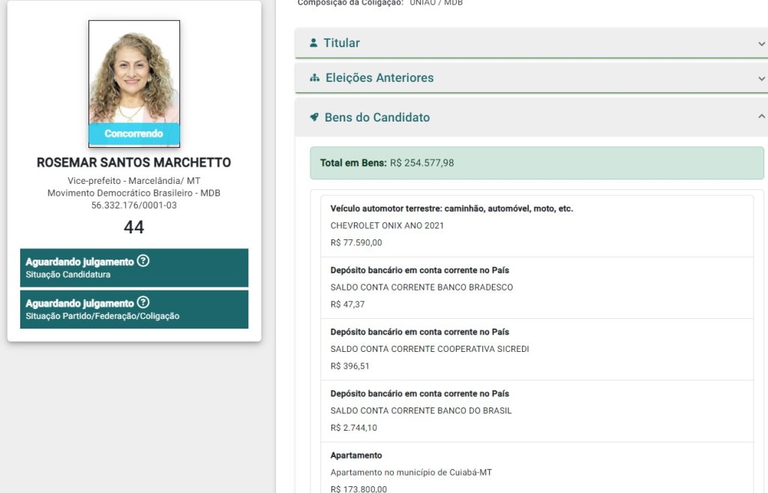Click the Concorrendo status badge
Viewport: 768px width, 493px height.
[133, 134]
